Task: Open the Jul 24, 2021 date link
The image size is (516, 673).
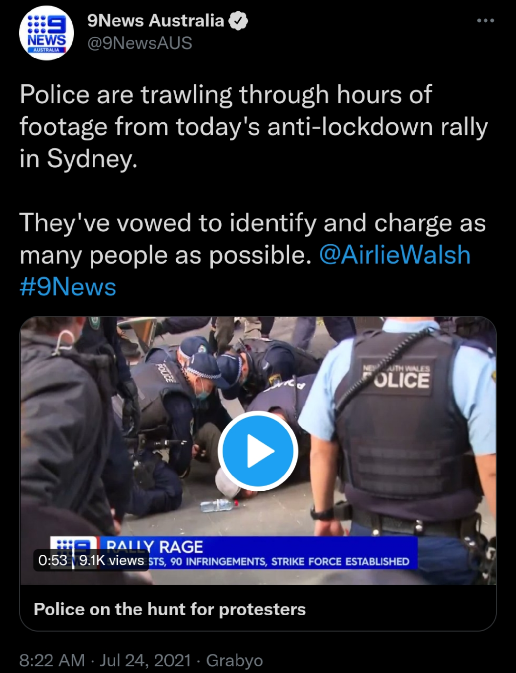Action: click(145, 660)
